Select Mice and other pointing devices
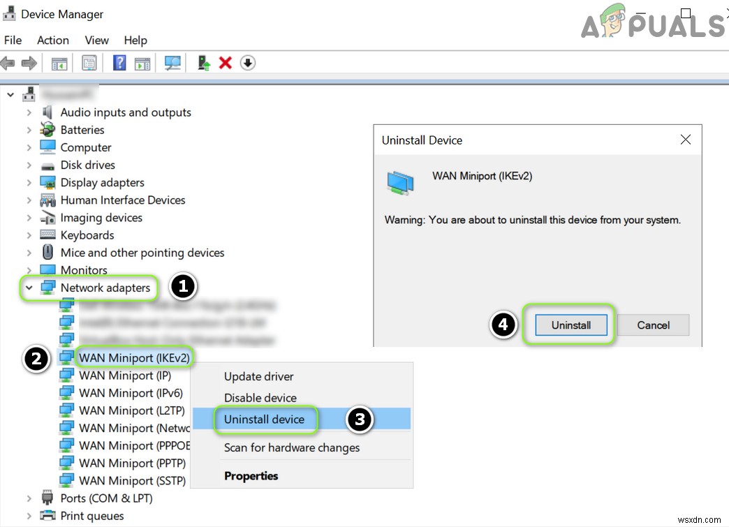 (x=142, y=253)
